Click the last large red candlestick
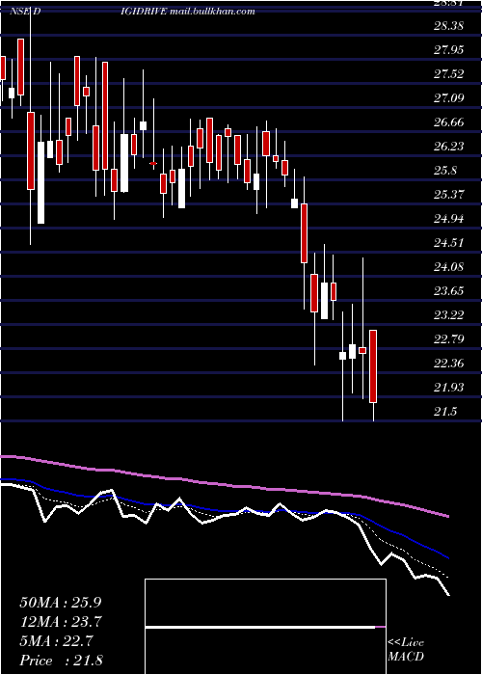The height and width of the screenshot is (675, 482). click(x=373, y=366)
